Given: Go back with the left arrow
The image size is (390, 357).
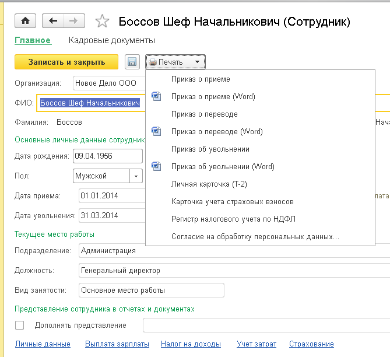Looking at the screenshot, I should pyautogui.click(x=54, y=21).
